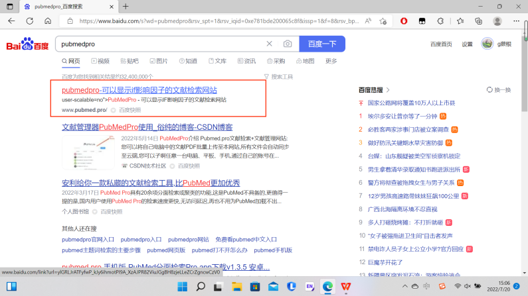Open File Explorer from taskbar

click(236, 287)
